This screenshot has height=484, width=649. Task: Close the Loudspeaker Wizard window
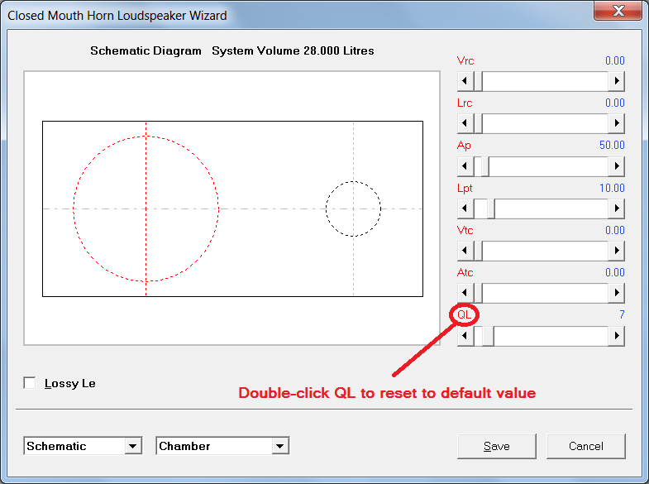618,11
